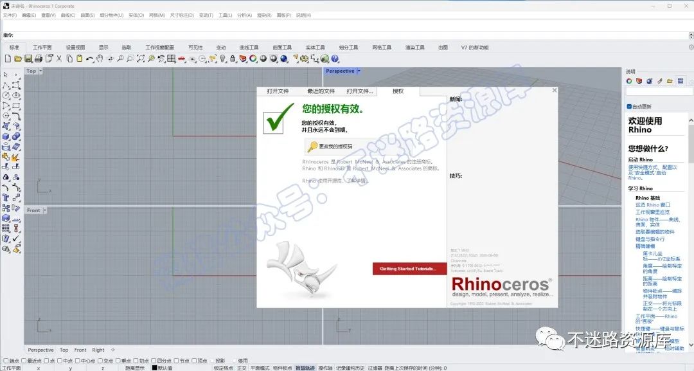Image resolution: width=694 pixels, height=371 pixels.
Task: Click the add viewport tab icon
Action: pyautogui.click(x=113, y=350)
